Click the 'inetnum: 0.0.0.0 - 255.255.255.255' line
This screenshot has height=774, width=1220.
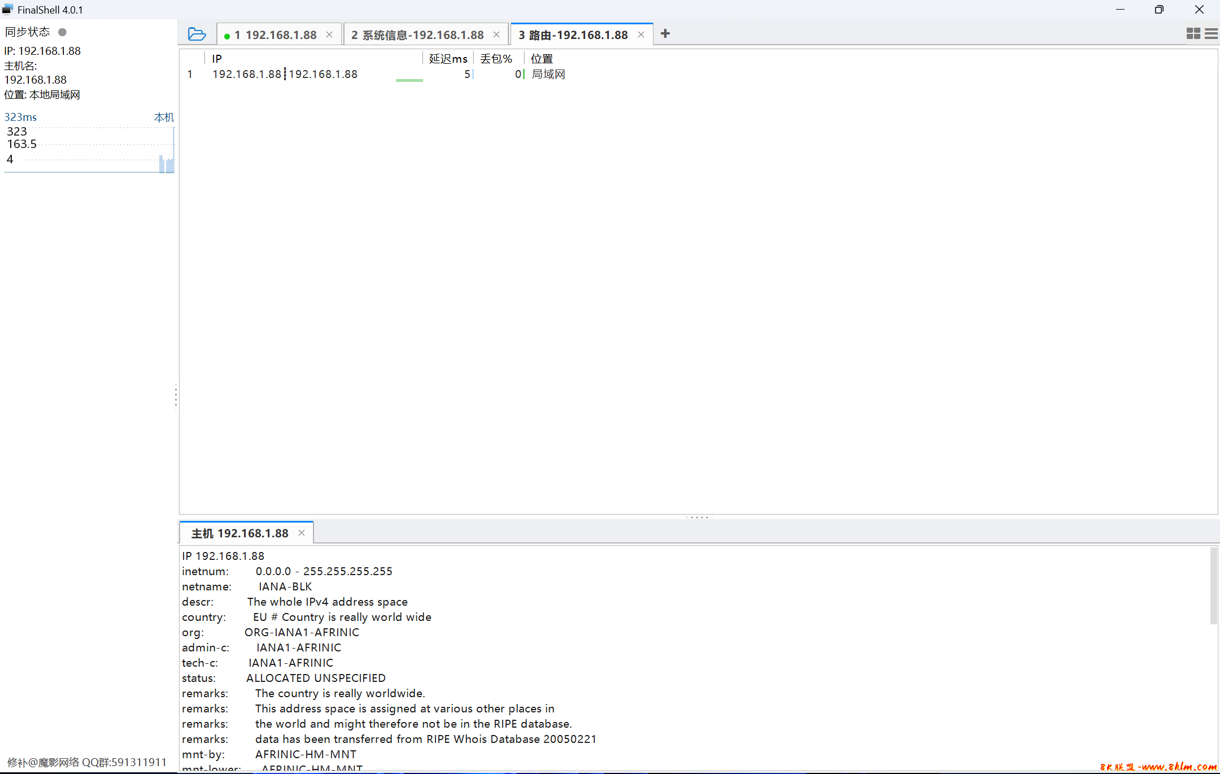click(287, 571)
